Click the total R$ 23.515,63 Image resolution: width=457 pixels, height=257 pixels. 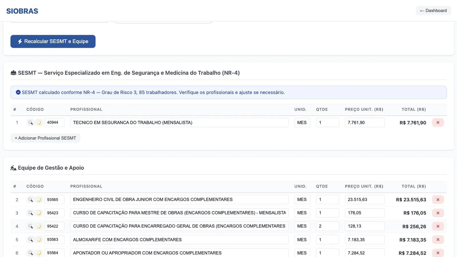(x=411, y=200)
